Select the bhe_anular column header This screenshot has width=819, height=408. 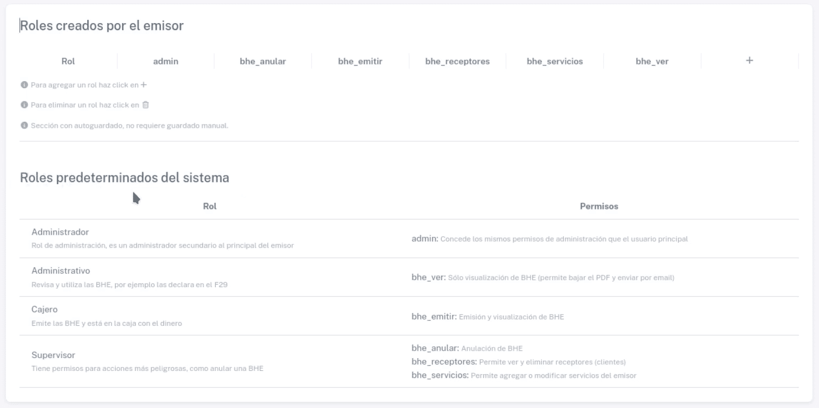pyautogui.click(x=263, y=61)
